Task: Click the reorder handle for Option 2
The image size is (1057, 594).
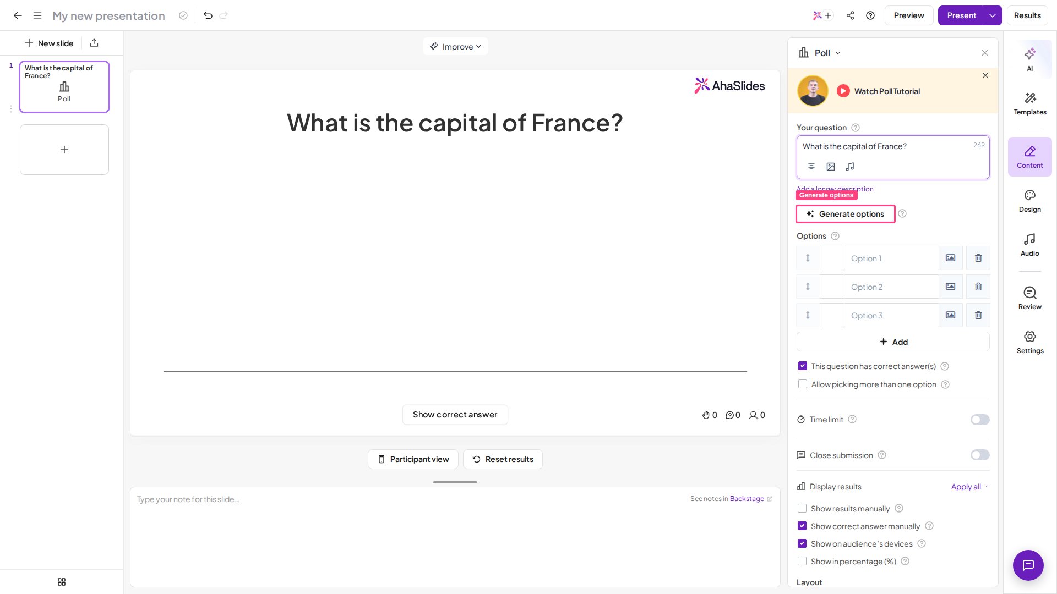Action: [808, 287]
